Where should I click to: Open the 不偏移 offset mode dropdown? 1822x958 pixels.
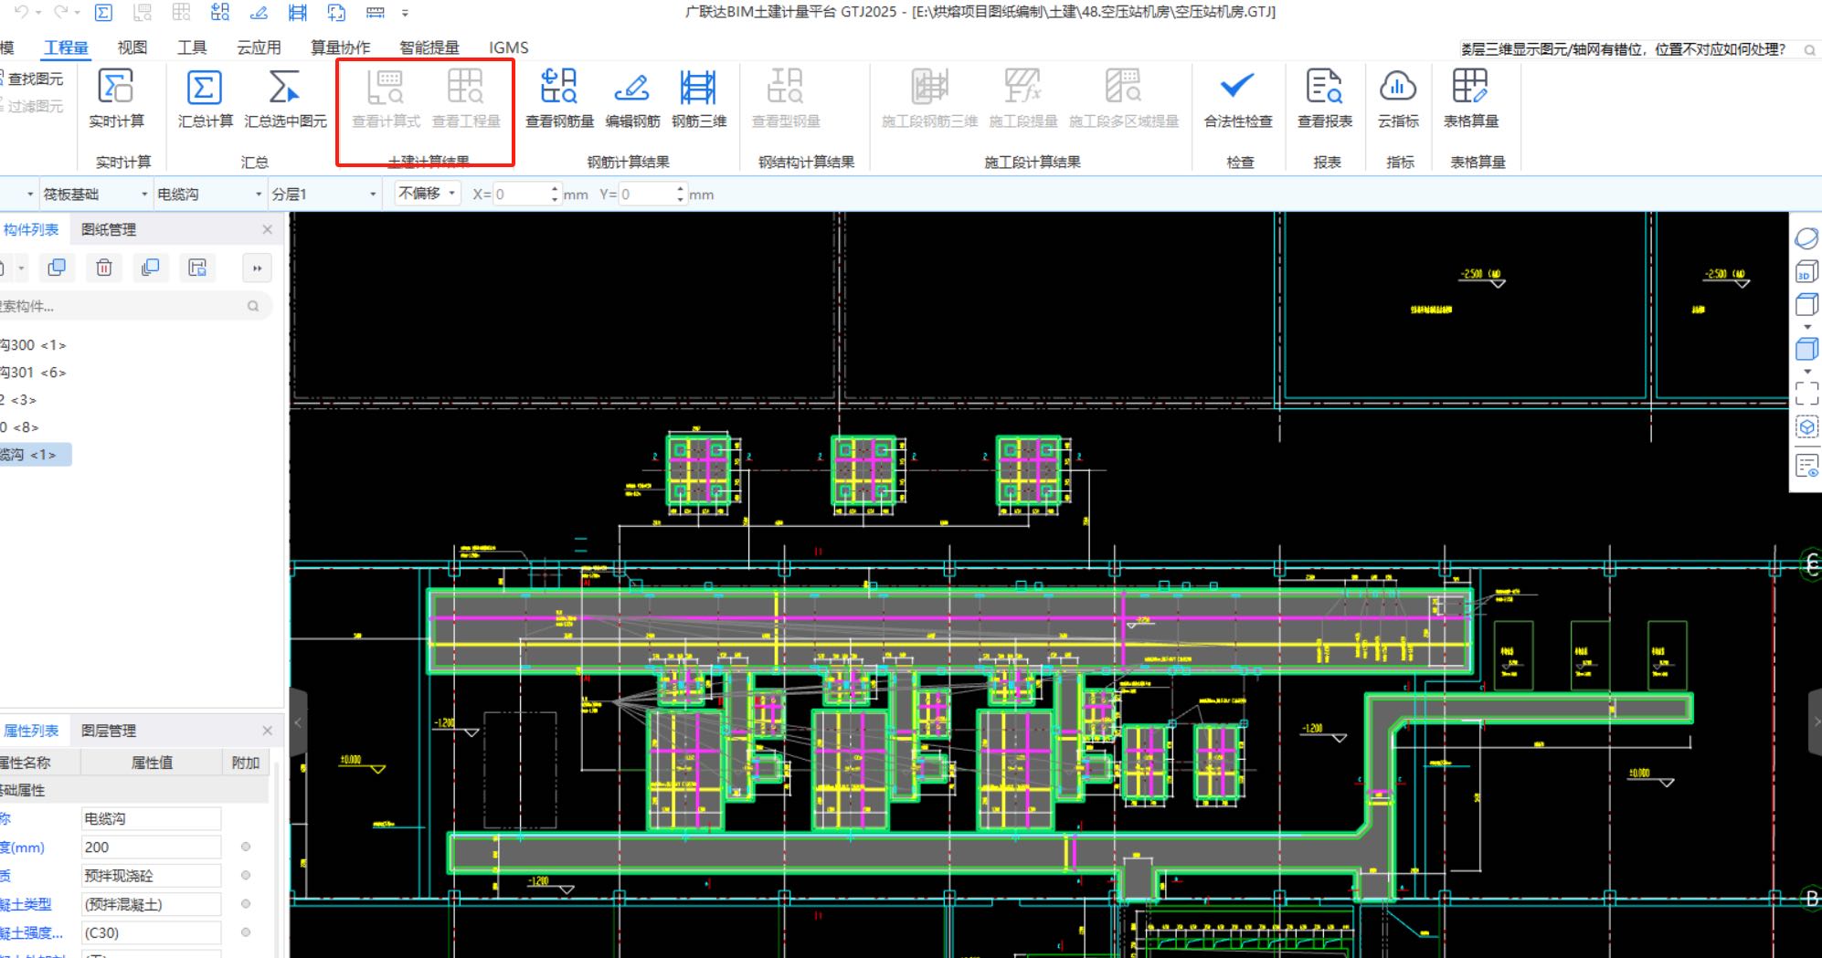pos(428,194)
